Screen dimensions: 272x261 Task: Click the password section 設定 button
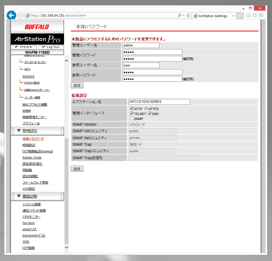(77, 85)
